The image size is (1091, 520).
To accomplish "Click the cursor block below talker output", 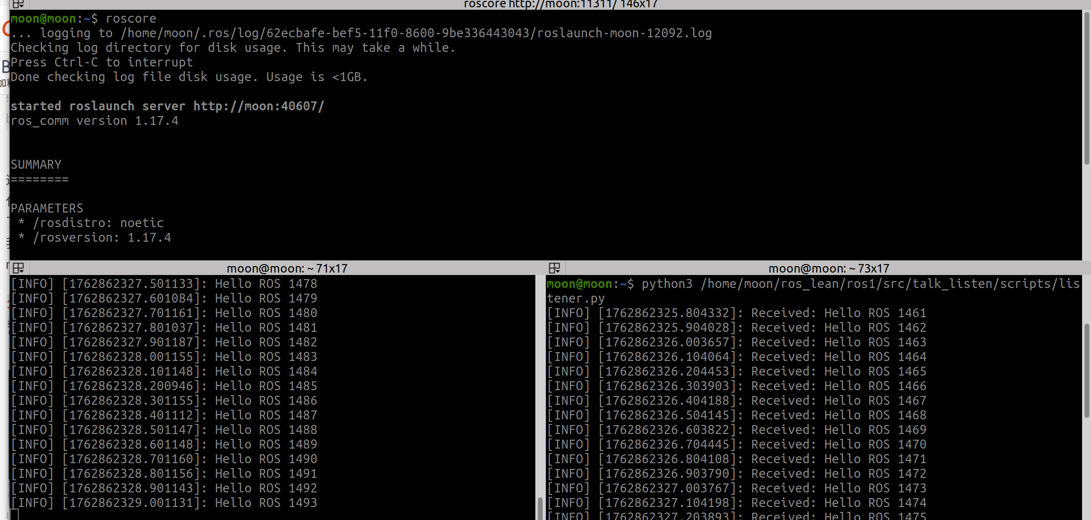I will 14,515.
